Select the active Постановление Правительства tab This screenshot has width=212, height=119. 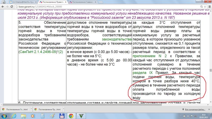point(53,2)
